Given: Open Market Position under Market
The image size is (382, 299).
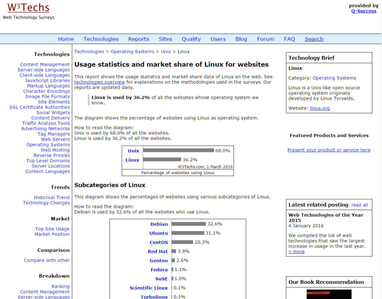Looking at the screenshot, I should point(52,234).
